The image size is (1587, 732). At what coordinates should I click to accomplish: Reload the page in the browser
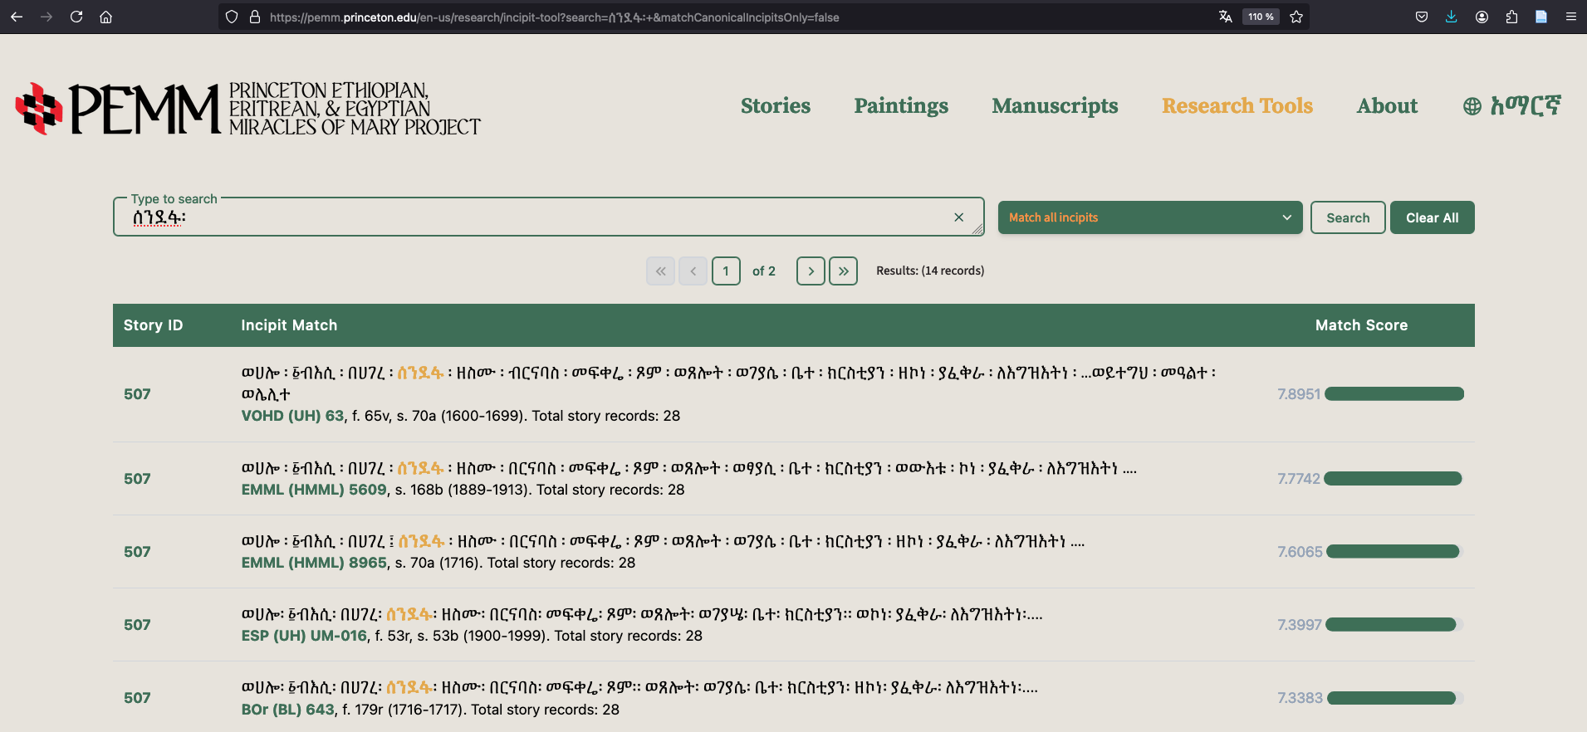[76, 17]
